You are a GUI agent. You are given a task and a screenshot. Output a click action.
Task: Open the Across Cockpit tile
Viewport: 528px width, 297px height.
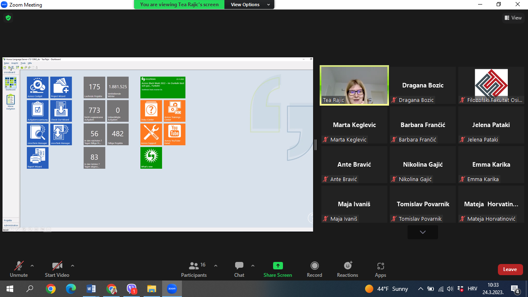(38, 87)
